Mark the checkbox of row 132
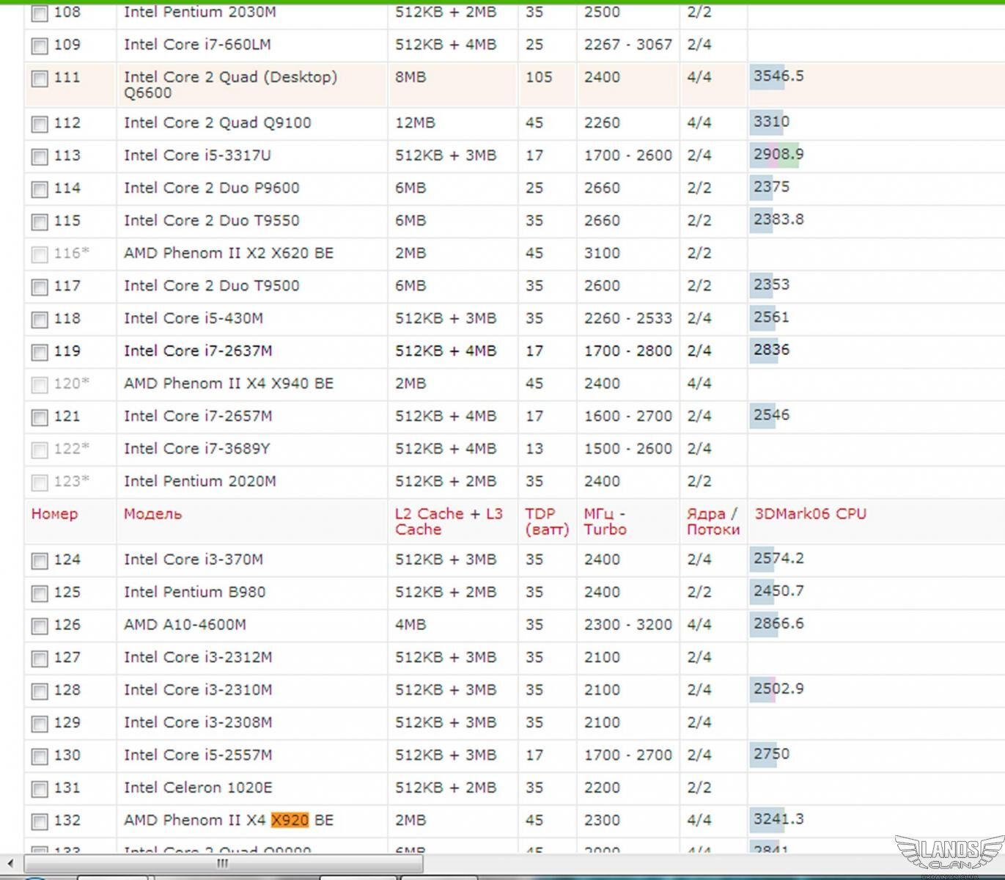This screenshot has width=1005, height=880. point(40,822)
